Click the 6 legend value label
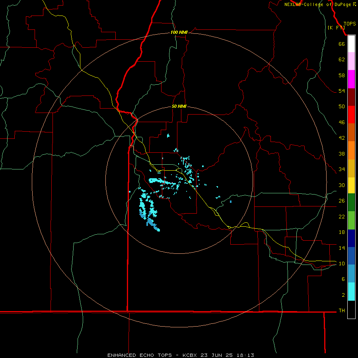358x358 pixels. [x=343, y=279]
